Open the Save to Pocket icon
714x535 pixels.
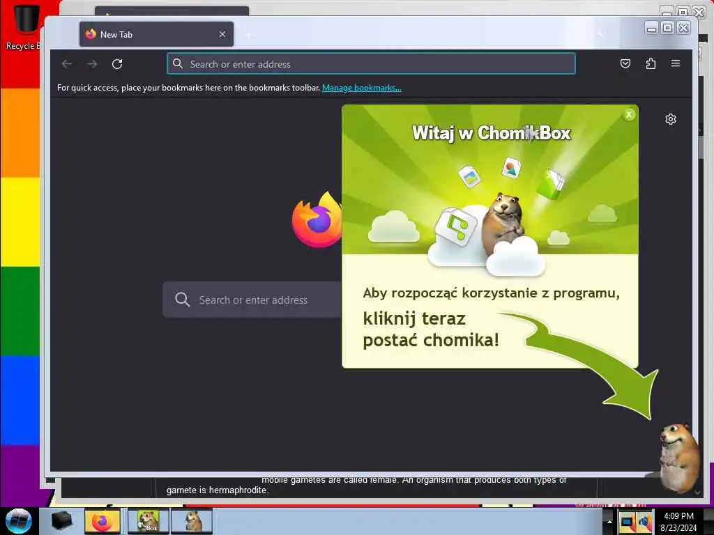click(625, 63)
